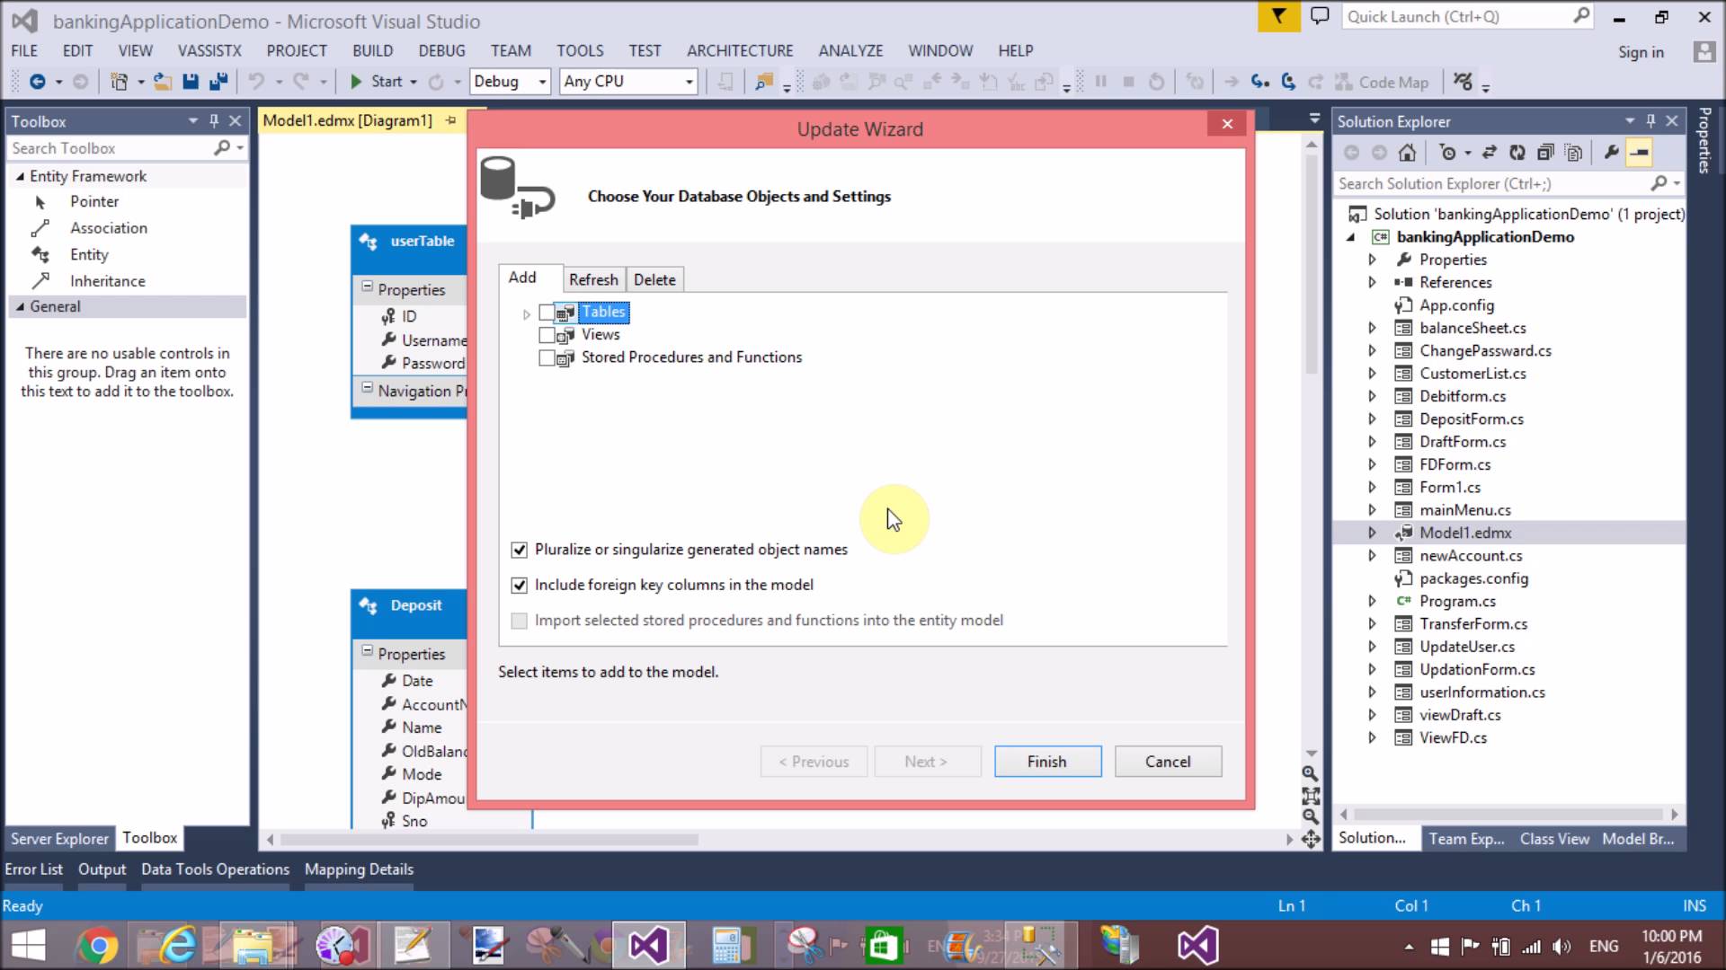Expand the Model1.edmx node
Screen dimensions: 1726x970
click(1372, 533)
